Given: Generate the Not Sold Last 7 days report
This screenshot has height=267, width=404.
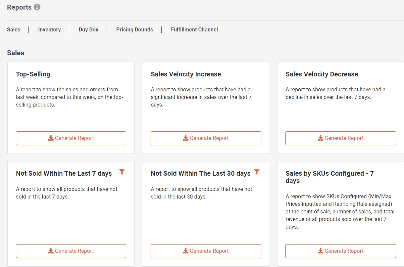Looking at the screenshot, I should (x=71, y=251).
